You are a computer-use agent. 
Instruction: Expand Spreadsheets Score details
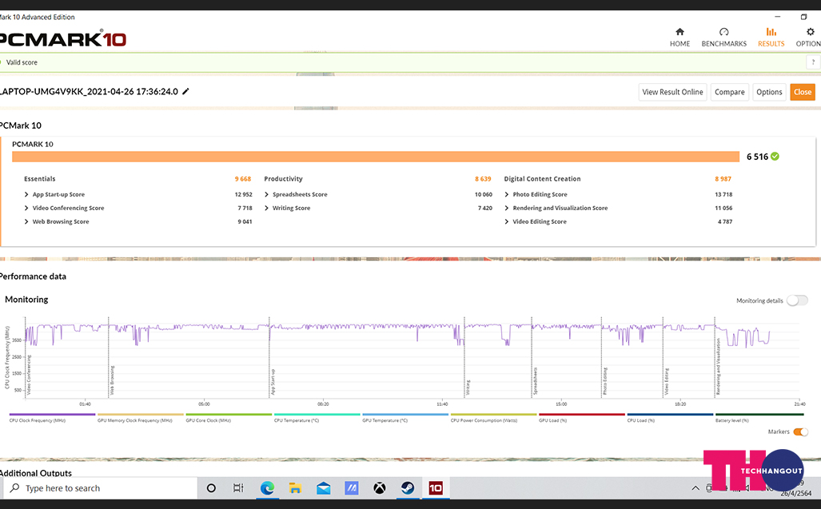click(266, 195)
